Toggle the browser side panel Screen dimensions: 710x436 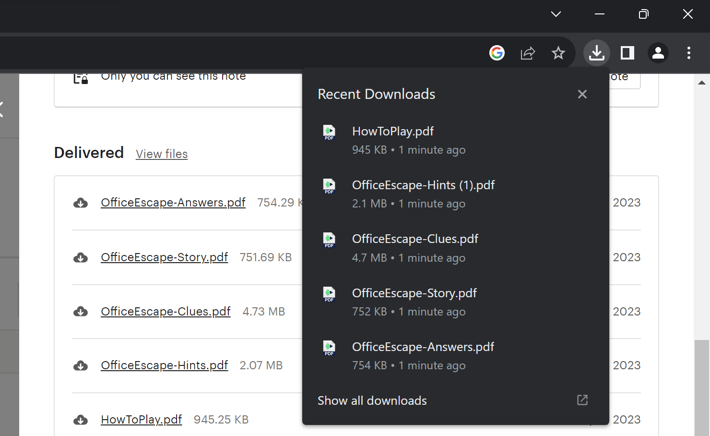pos(627,53)
